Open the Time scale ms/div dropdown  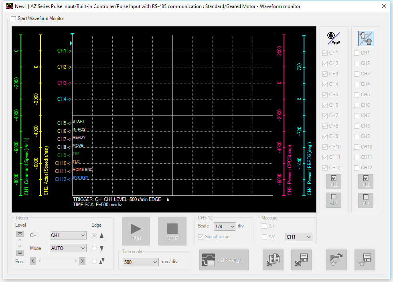(x=140, y=262)
